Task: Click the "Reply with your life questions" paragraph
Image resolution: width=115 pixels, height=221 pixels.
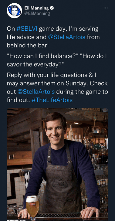Action: [57, 87]
